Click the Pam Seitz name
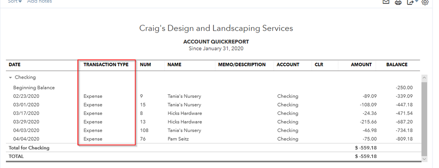 178,139
